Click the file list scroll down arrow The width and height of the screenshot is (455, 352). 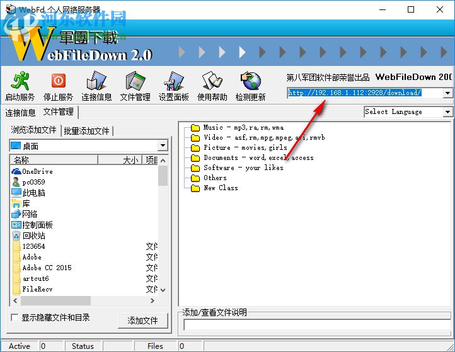pos(163,290)
